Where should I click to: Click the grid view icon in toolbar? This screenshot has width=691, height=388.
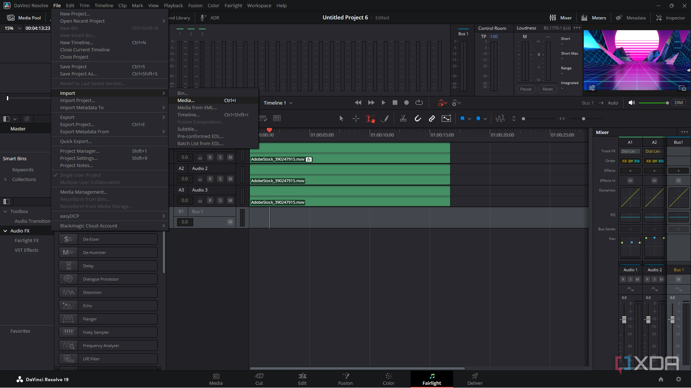point(277,118)
